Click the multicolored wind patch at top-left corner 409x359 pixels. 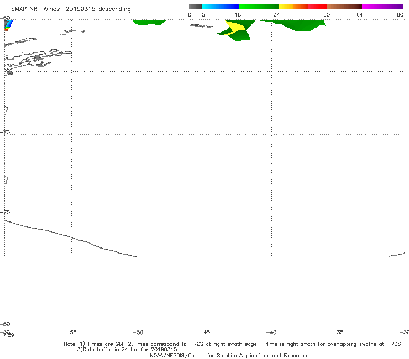click(8, 25)
